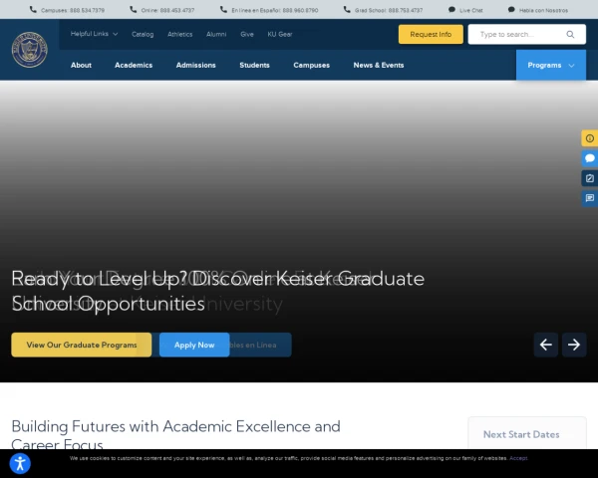Click the phone icon beside Online number
This screenshot has width=598, height=478.
[x=134, y=10]
